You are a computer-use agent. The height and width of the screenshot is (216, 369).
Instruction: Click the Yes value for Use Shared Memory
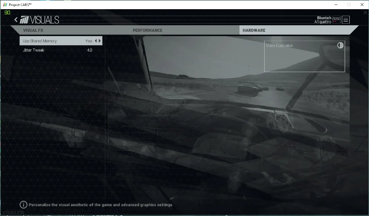click(89, 41)
